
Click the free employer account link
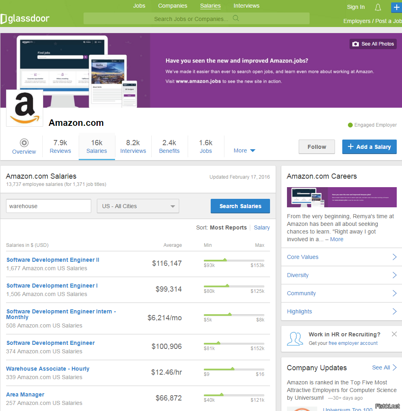coord(353,343)
